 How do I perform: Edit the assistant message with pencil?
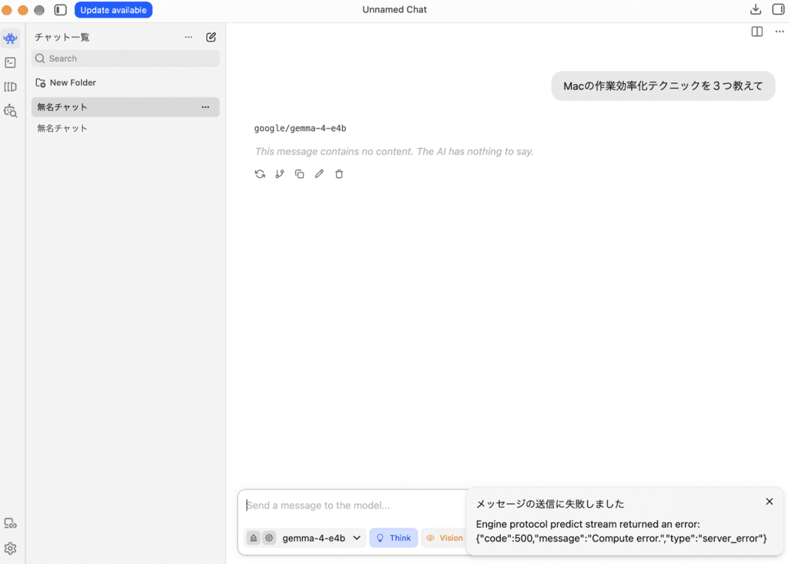(319, 174)
